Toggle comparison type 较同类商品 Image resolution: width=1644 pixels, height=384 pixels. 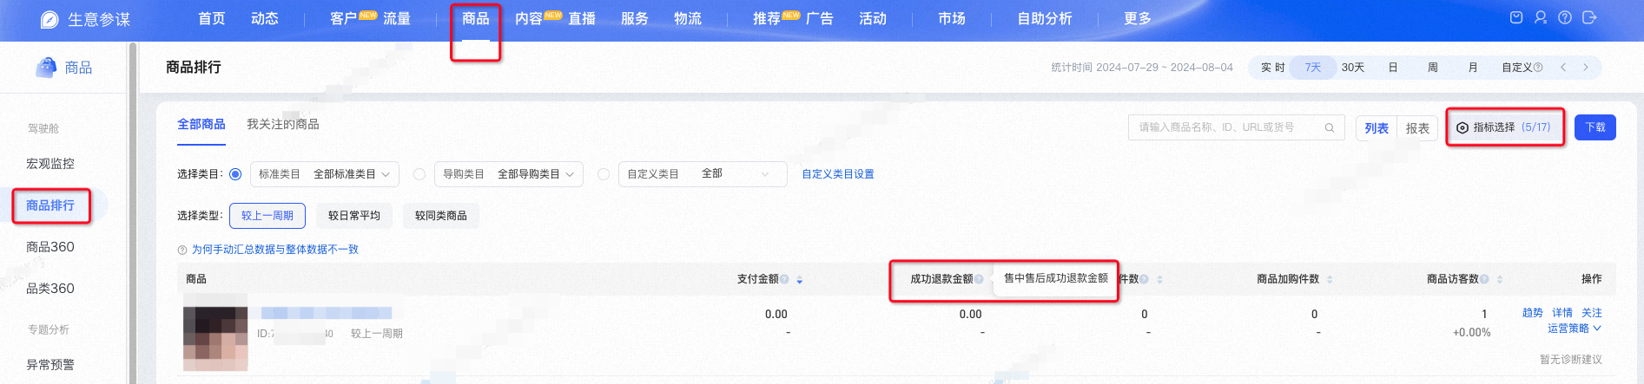(441, 216)
